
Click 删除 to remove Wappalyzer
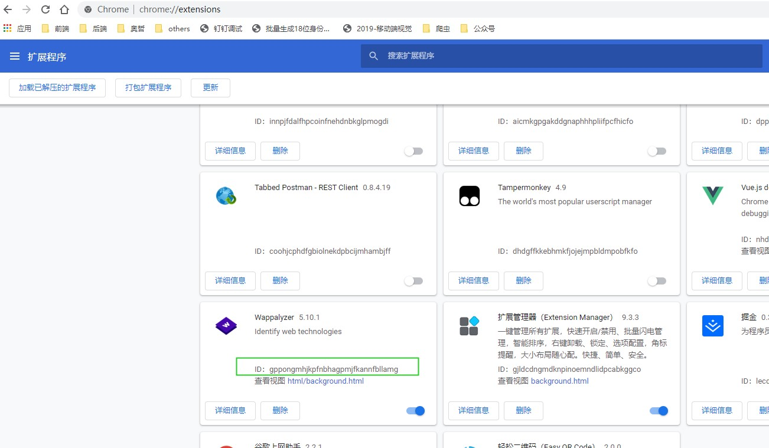[280, 410]
